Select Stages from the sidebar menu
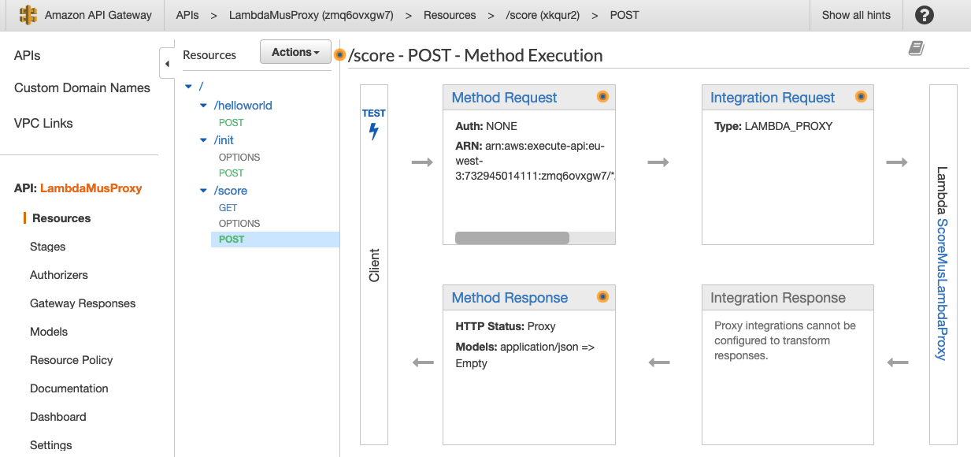 tap(46, 246)
